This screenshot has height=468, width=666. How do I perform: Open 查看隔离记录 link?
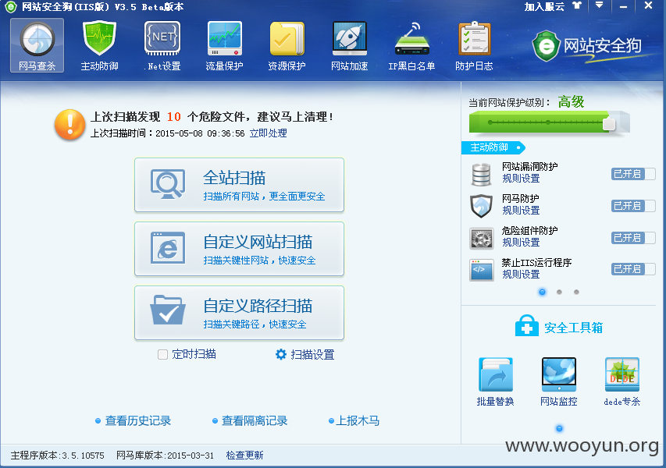(x=255, y=420)
